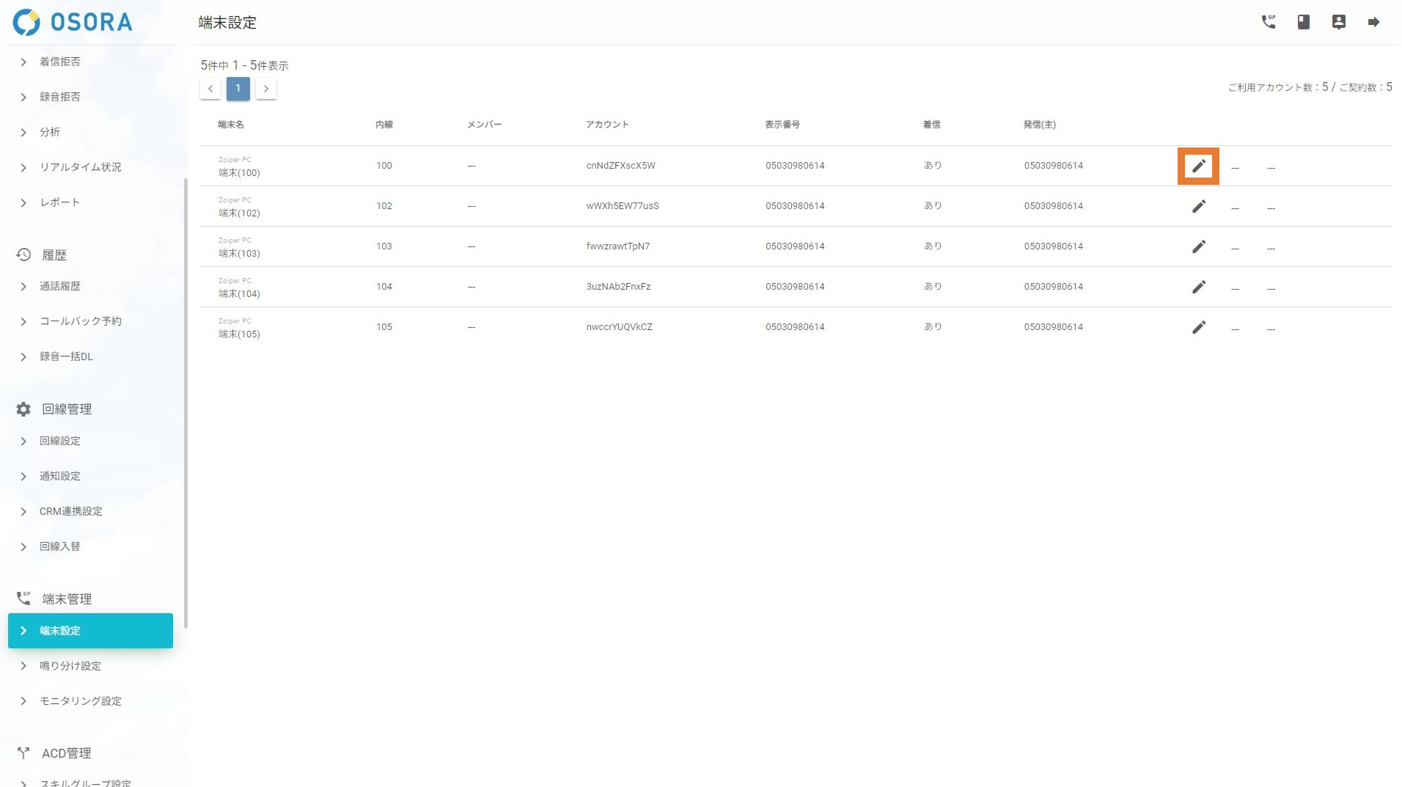This screenshot has height=787, width=1402.
Task: Expand the 履歴 section header
Action: [54, 255]
